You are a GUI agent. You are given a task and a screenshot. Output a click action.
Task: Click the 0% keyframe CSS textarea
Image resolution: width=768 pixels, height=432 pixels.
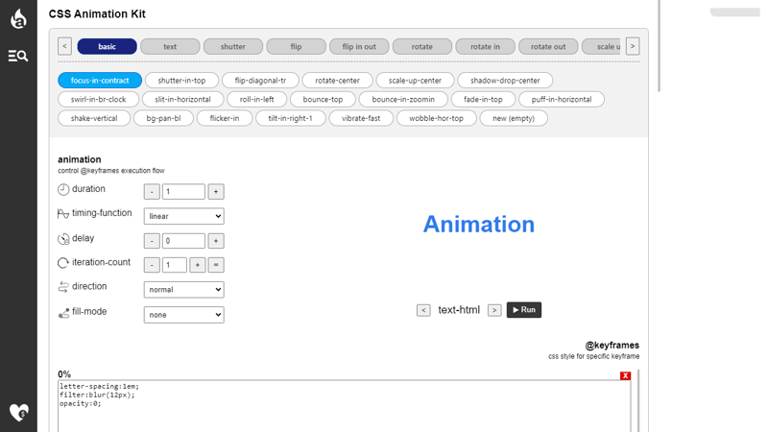[345, 406]
